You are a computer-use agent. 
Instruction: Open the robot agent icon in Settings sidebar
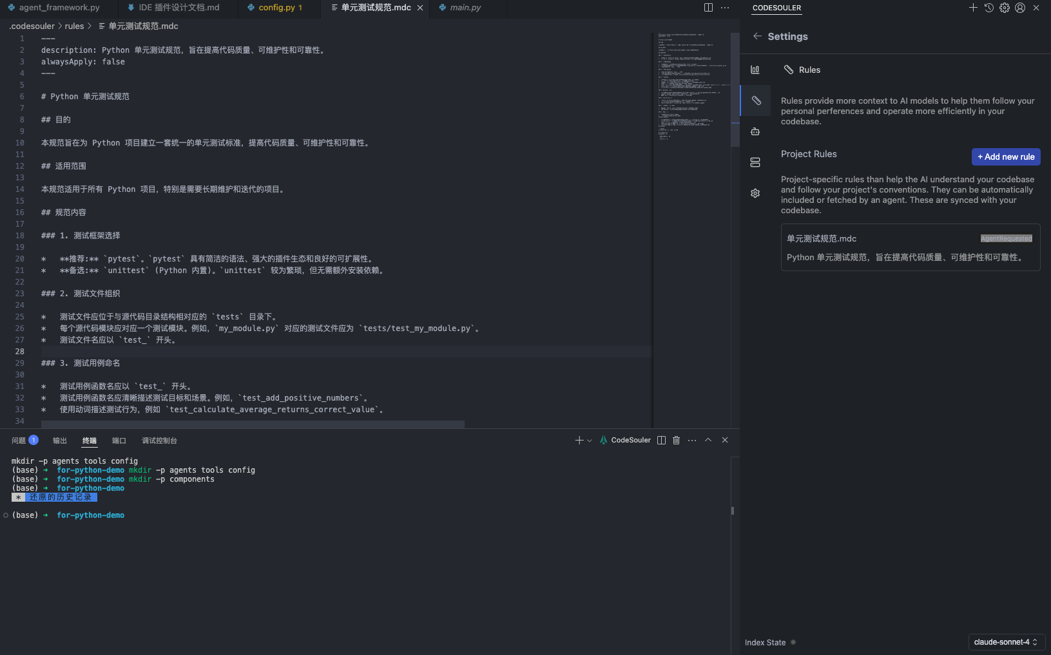(755, 131)
